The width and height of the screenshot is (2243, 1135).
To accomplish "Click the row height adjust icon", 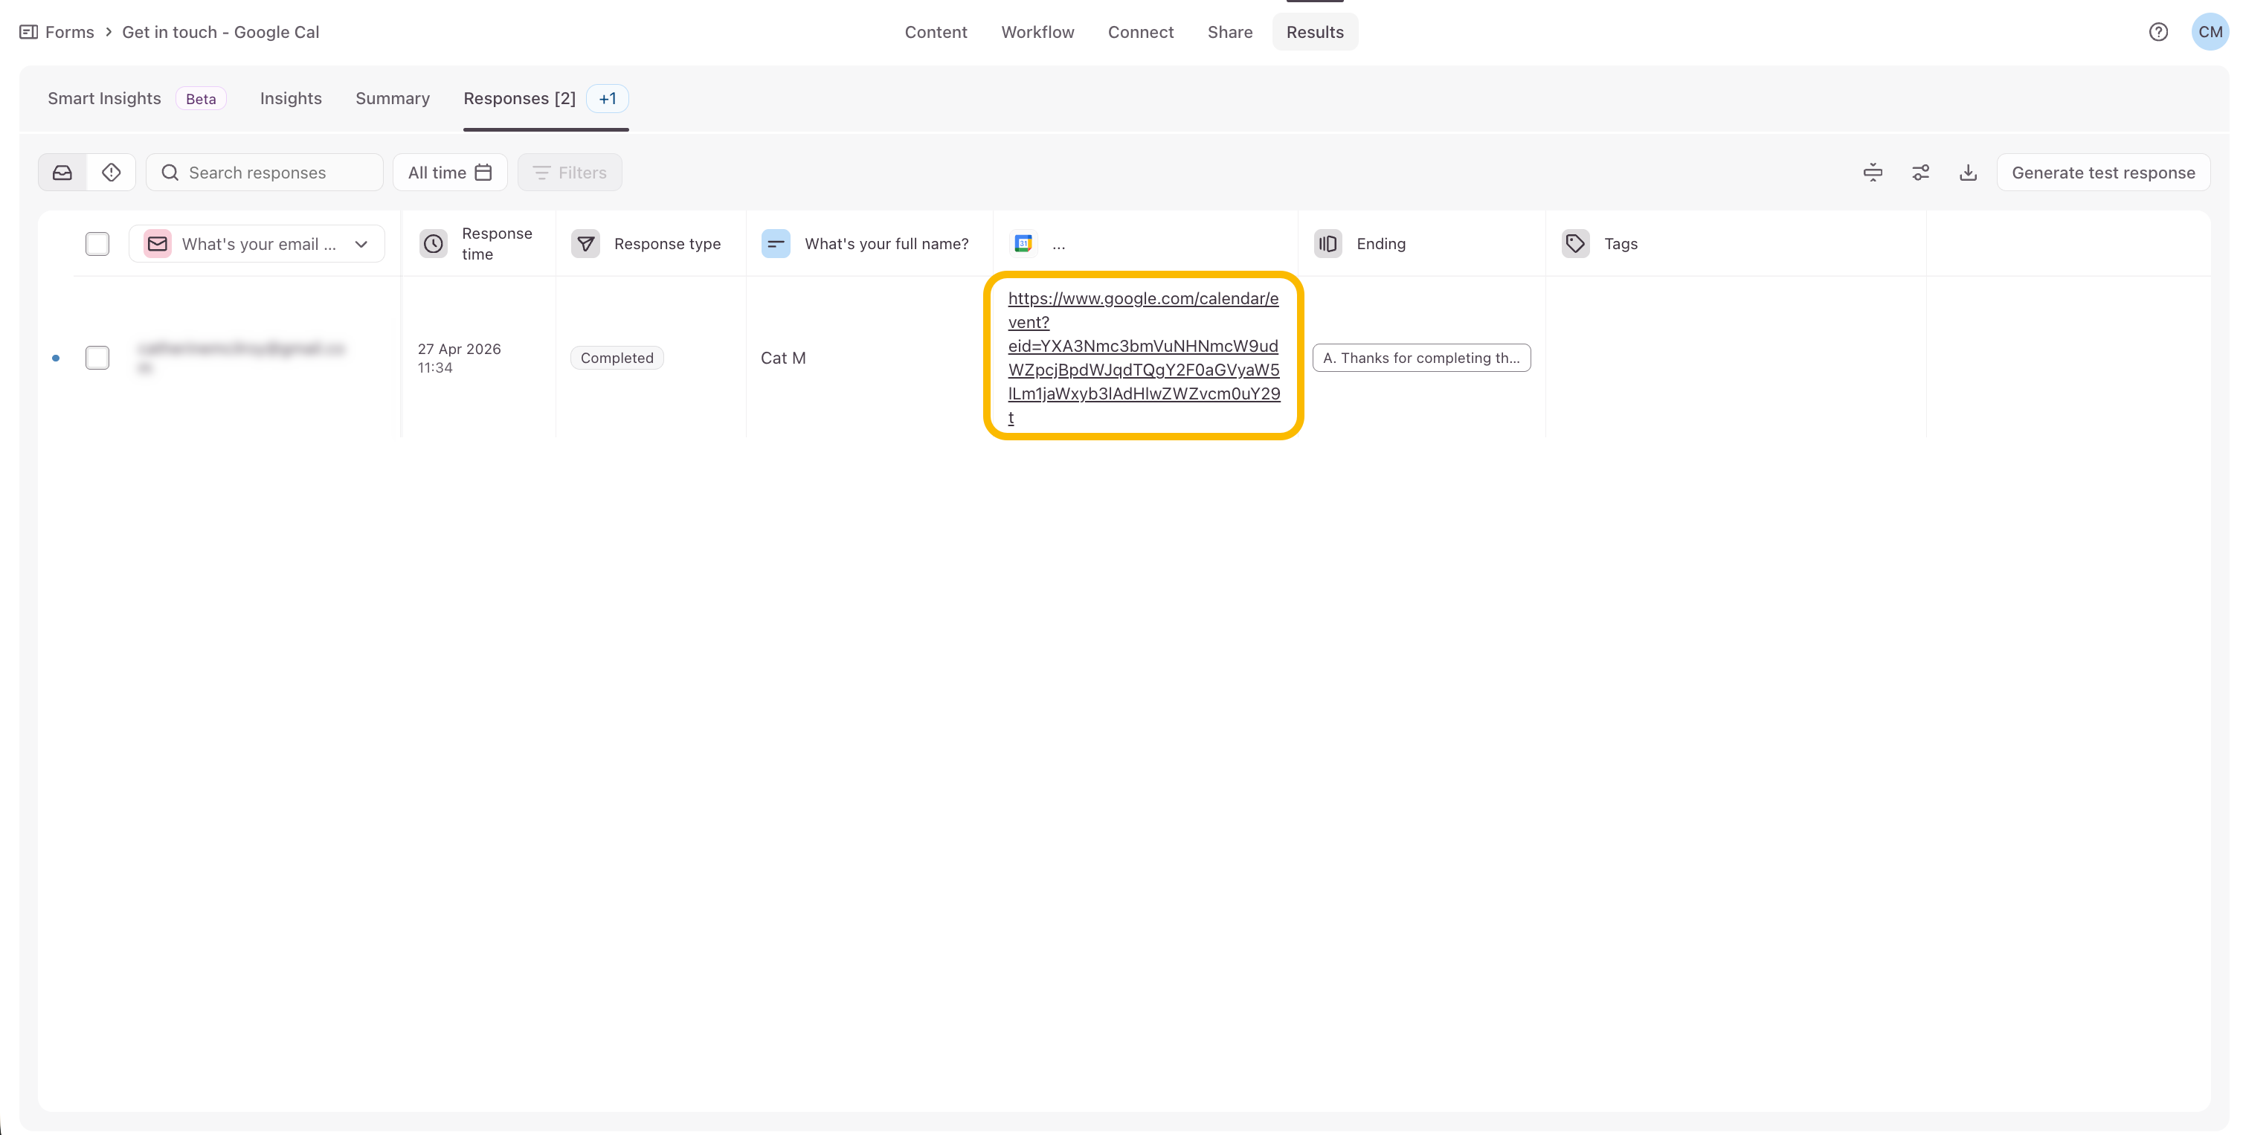I will click(x=1872, y=173).
